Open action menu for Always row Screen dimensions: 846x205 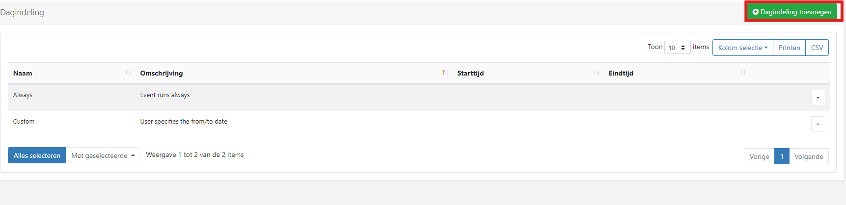[818, 98]
